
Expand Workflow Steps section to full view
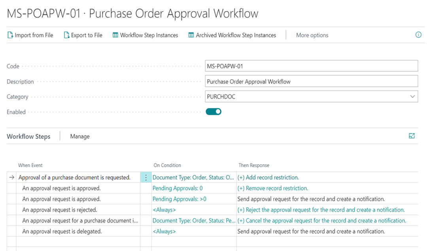point(412,136)
